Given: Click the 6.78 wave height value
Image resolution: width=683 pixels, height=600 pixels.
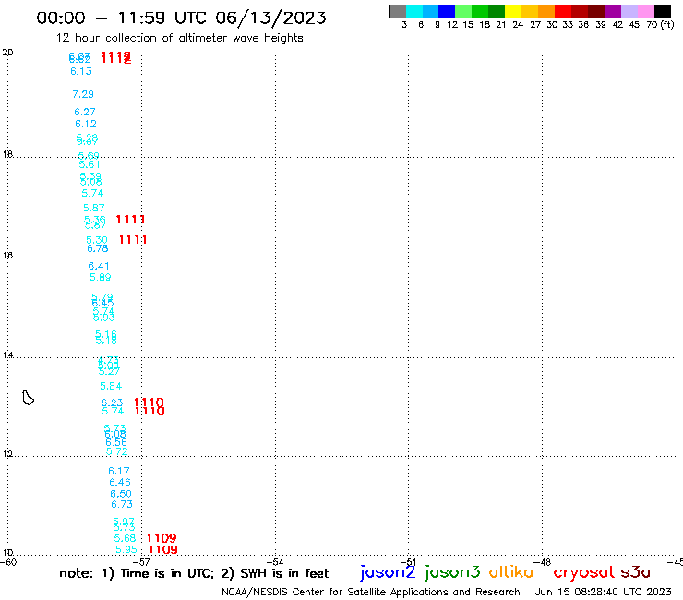Looking at the screenshot, I should point(98,249).
